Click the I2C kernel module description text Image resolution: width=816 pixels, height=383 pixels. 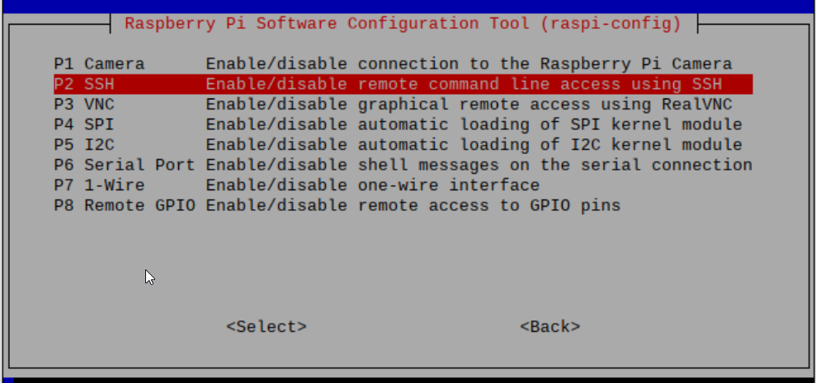tap(474, 144)
